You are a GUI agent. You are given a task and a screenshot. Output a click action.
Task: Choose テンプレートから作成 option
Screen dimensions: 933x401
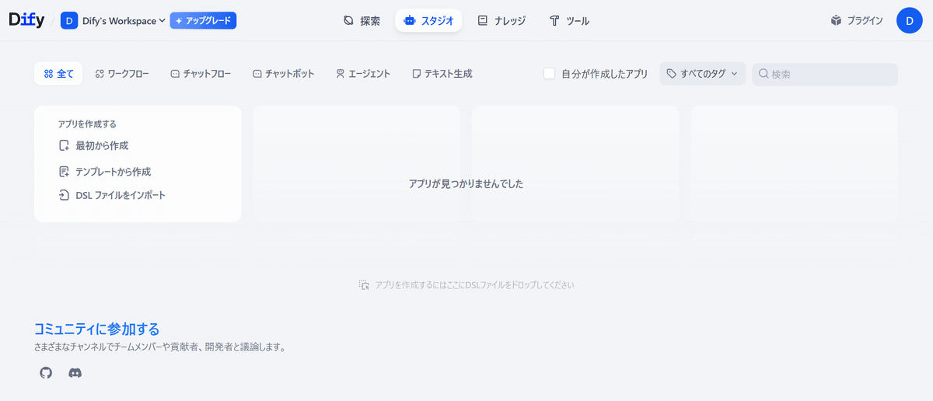[x=105, y=172]
